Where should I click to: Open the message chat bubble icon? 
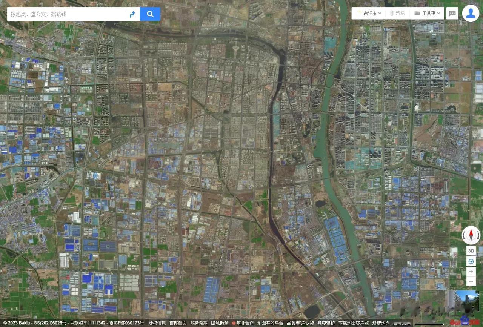pos(452,14)
